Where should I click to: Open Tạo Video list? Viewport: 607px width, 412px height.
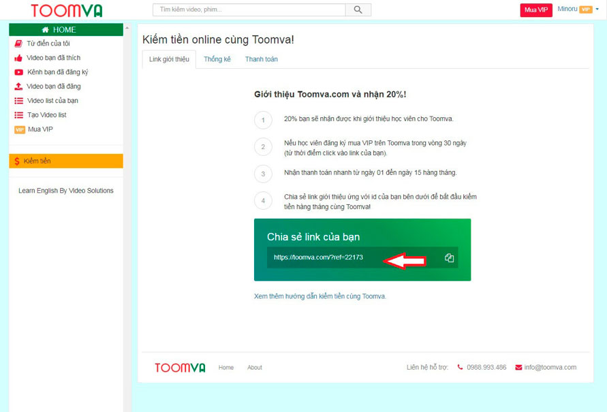(x=47, y=115)
